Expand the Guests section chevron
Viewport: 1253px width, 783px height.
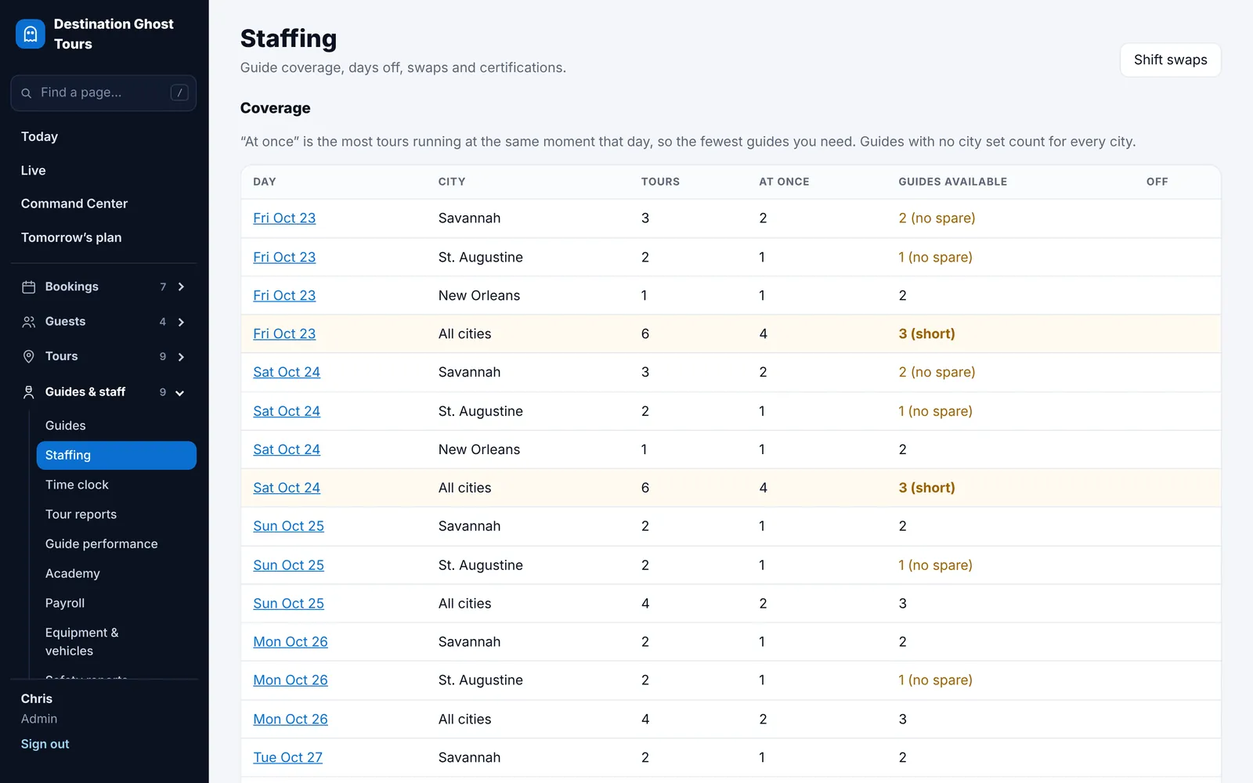coord(181,322)
